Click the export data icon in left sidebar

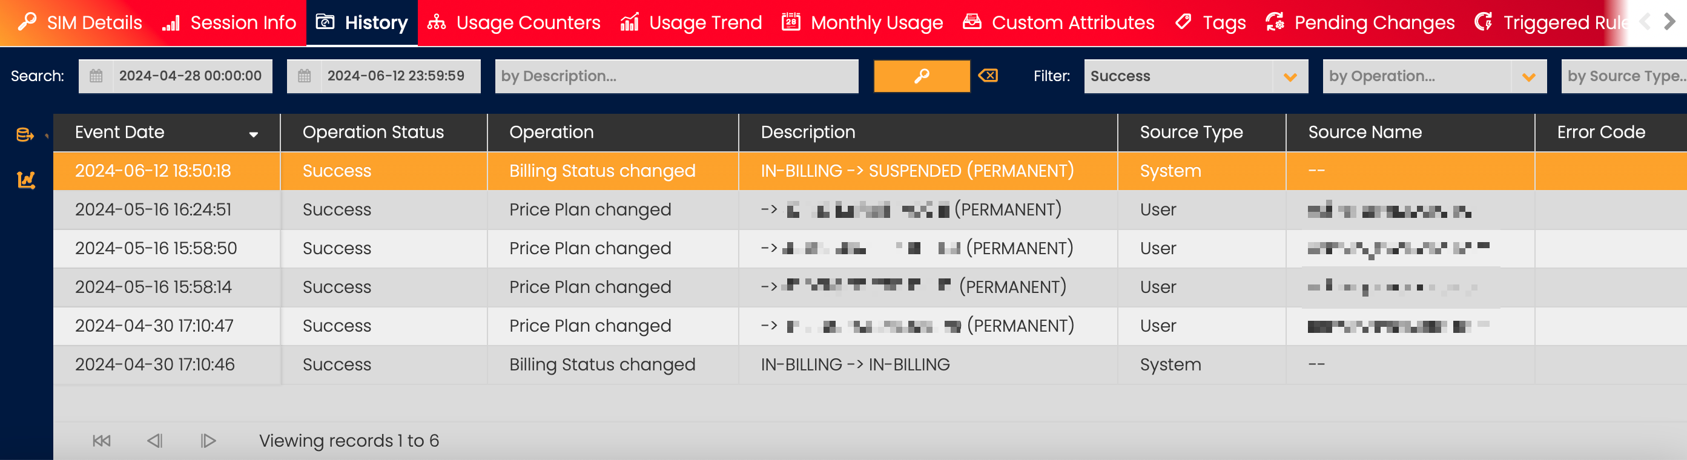click(25, 135)
